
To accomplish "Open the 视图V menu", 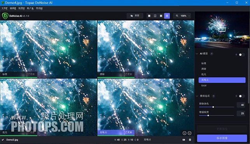I will pos(21,8).
